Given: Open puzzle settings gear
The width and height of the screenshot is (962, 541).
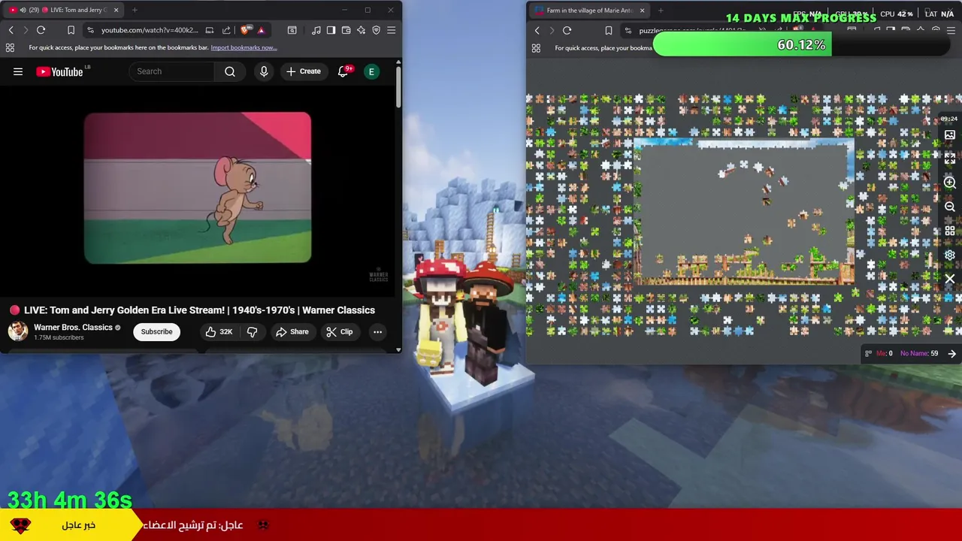Looking at the screenshot, I should pyautogui.click(x=950, y=255).
